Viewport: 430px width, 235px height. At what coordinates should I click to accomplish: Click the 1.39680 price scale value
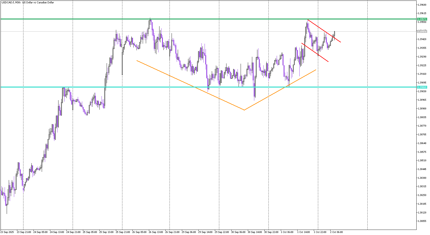pos(422,5)
